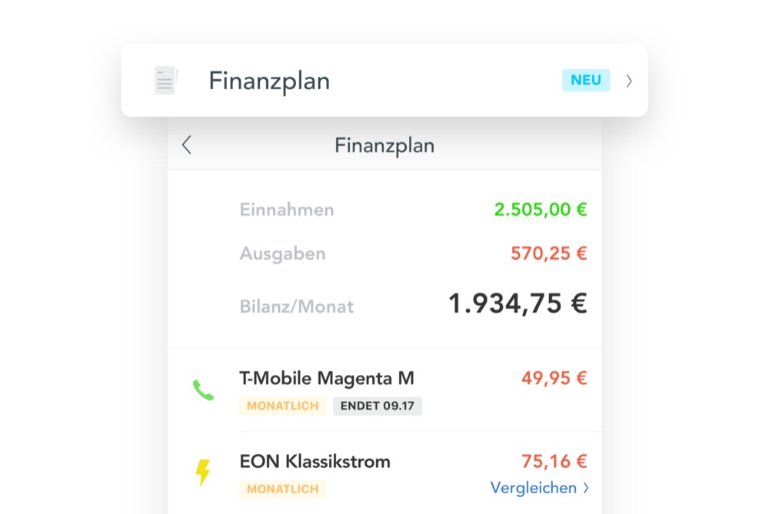
Task: Click the Ausgaben amount 570,25 €
Action: (x=548, y=254)
